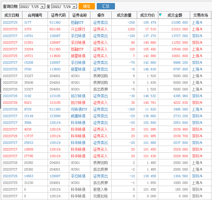Select the 可转债ETF row name
This screenshot has width=212, height=200.
pyautogui.click(x=79, y=109)
